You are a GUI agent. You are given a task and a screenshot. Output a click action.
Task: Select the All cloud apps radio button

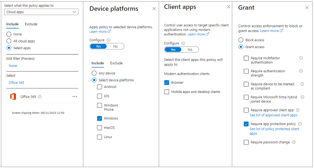pos(9,41)
